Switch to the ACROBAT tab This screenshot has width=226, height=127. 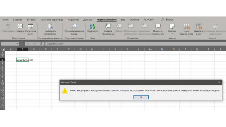[149, 20]
